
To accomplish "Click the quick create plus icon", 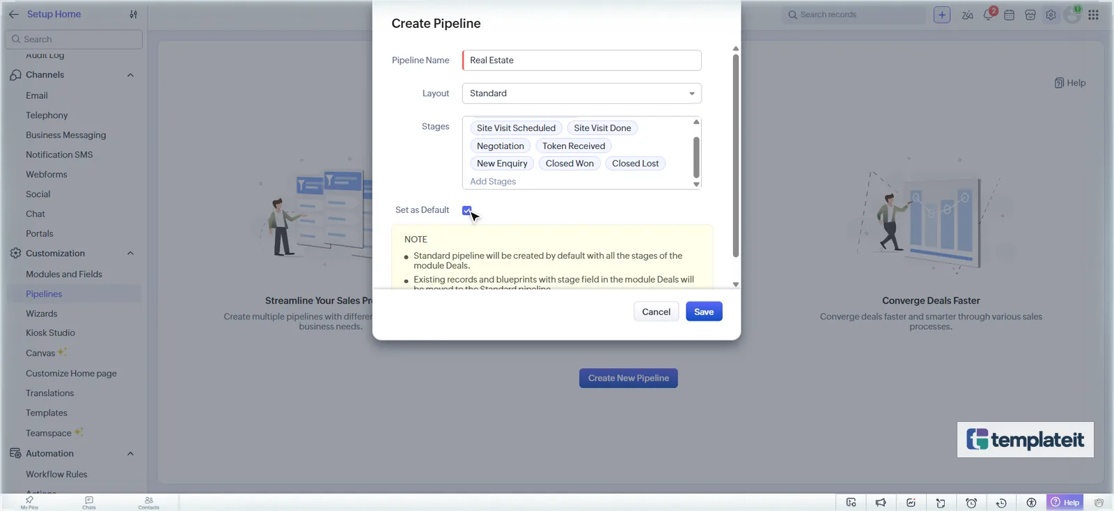I will 942,15.
